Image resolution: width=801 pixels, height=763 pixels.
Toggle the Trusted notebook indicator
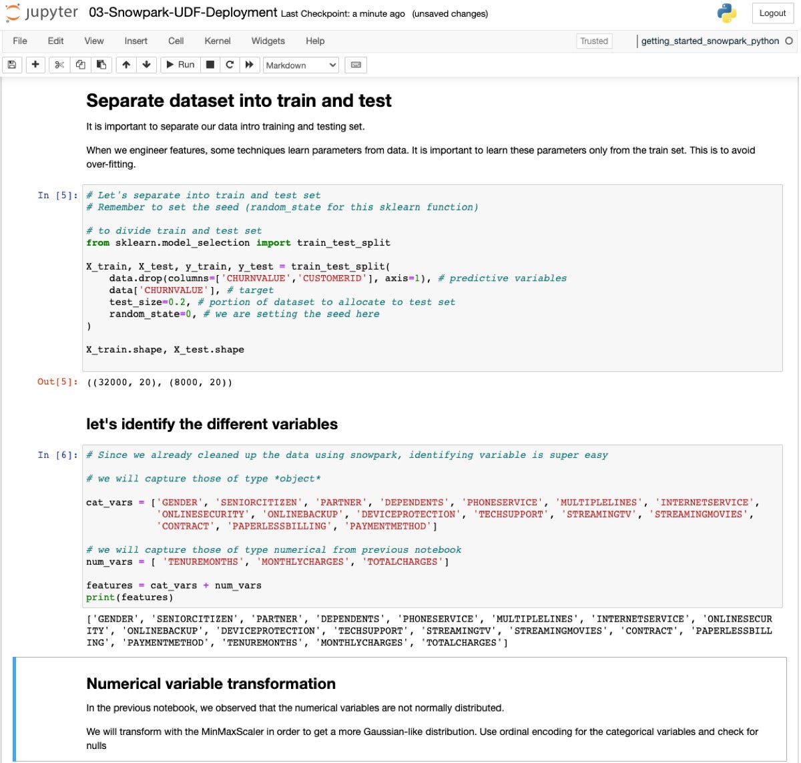593,41
